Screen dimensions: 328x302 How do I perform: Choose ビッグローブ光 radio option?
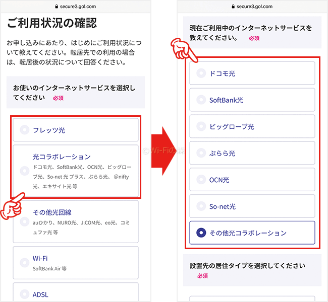[252, 126]
